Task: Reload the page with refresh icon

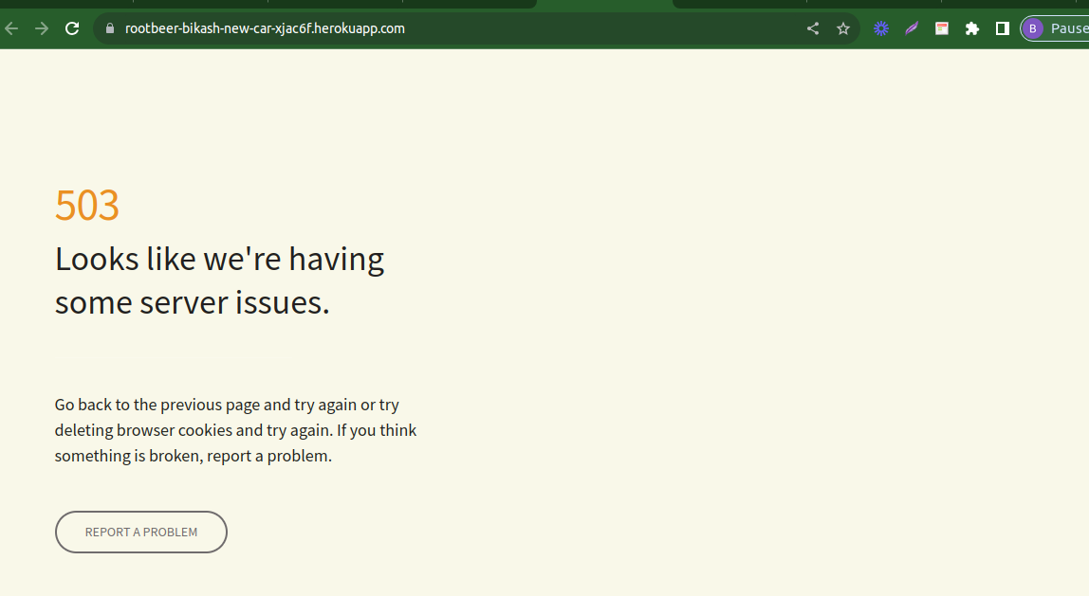Action: point(72,28)
